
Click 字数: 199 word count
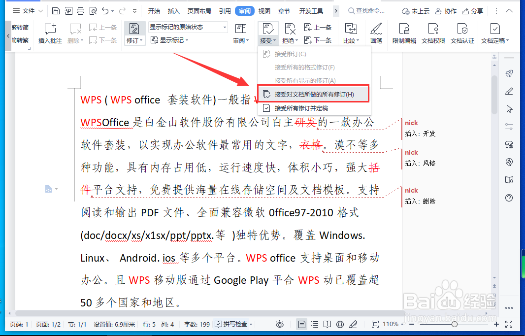pyautogui.click(x=197, y=324)
